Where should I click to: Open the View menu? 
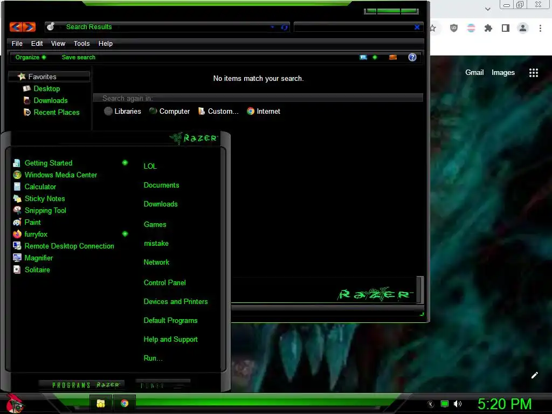pyautogui.click(x=58, y=44)
